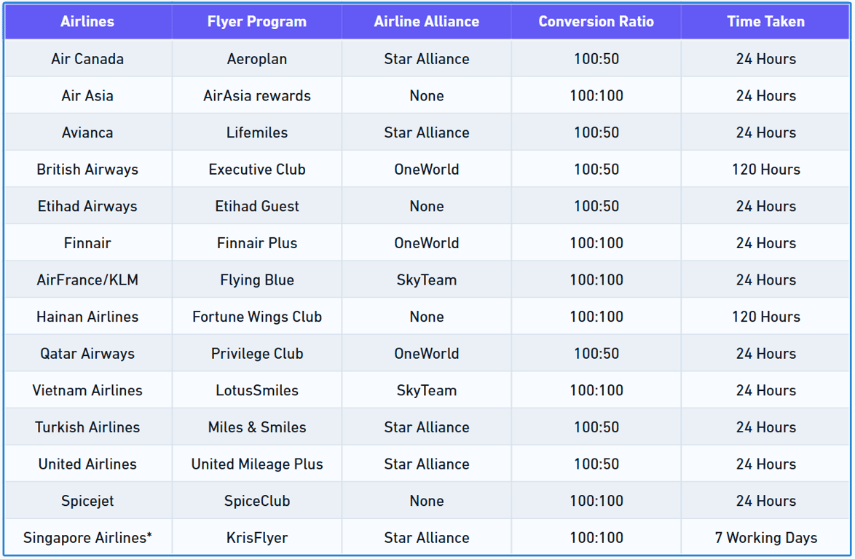Click the Airlines column header
Viewport: 855px width, 559px height.
87,22
